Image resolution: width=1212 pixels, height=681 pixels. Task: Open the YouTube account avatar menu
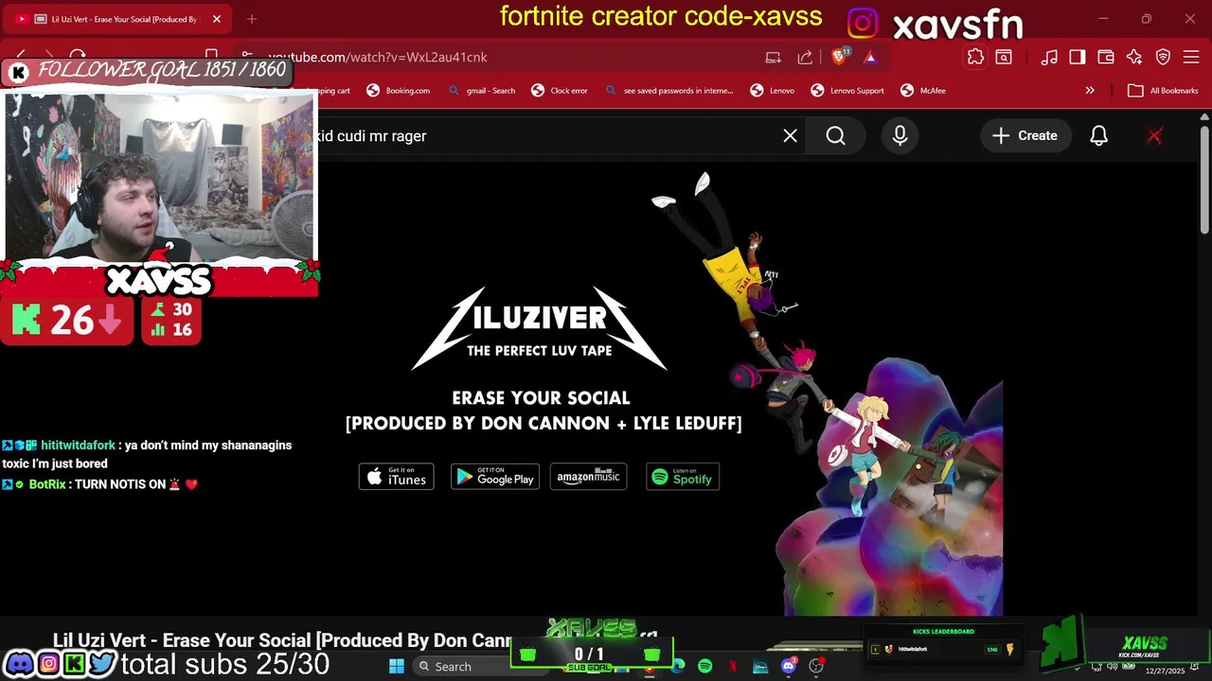(x=1154, y=136)
